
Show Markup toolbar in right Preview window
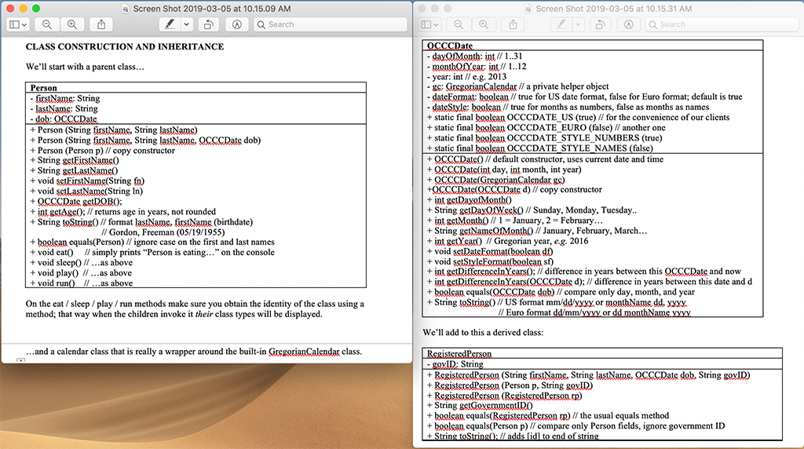[x=629, y=24]
